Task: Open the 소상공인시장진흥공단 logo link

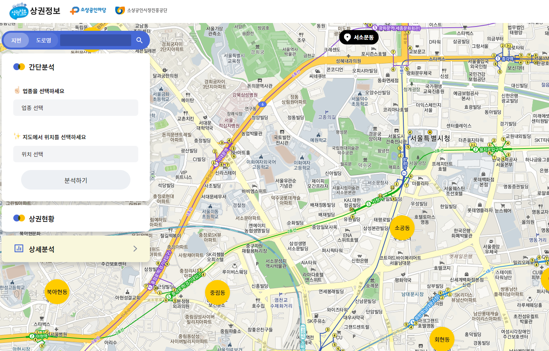Action: [141, 11]
